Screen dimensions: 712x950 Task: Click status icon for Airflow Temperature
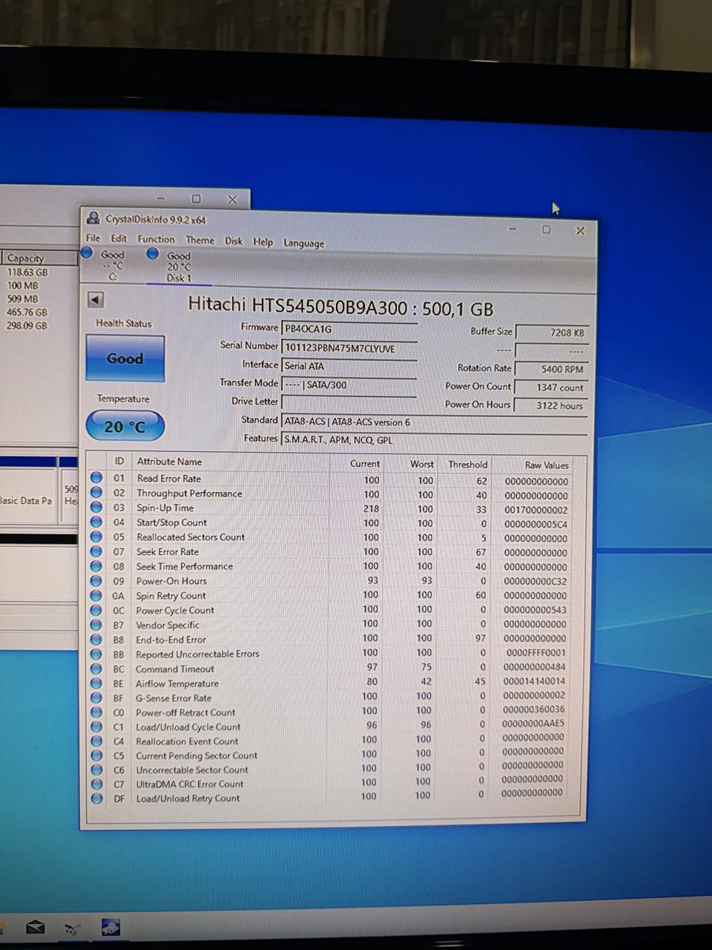click(x=96, y=683)
